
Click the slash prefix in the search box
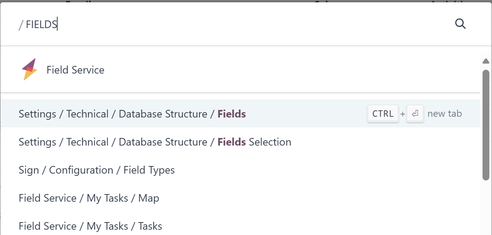pos(21,25)
